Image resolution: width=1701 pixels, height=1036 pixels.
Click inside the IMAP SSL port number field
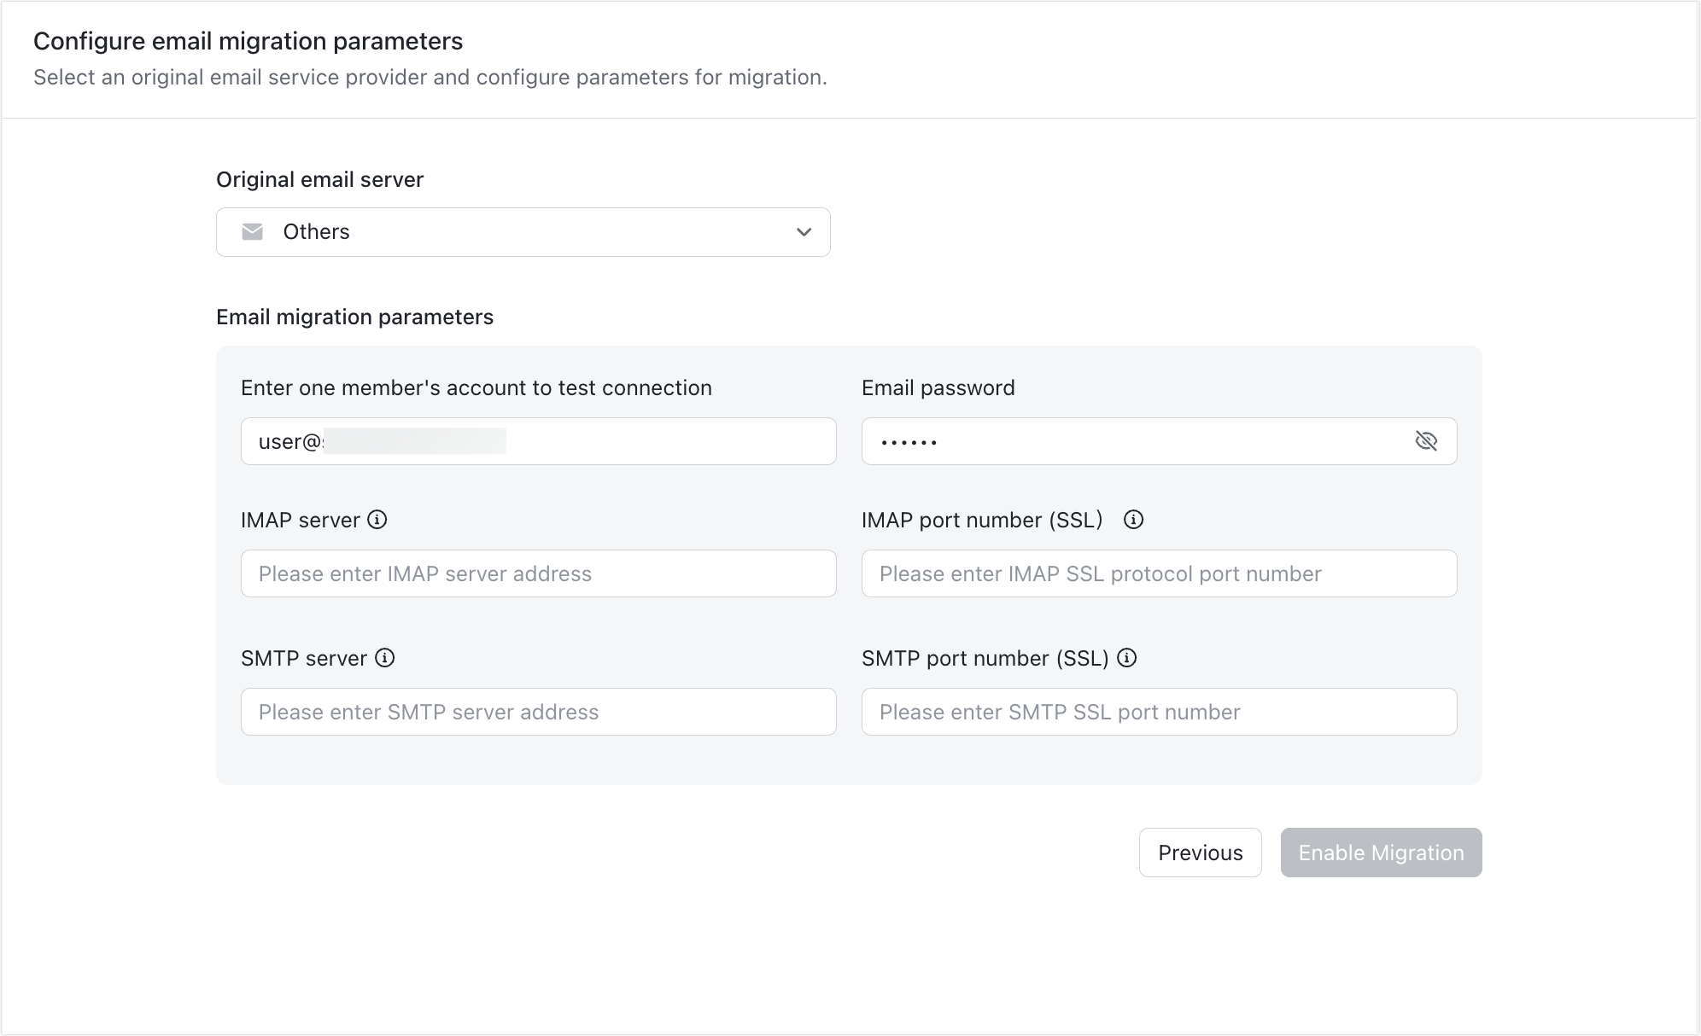[x=1159, y=573]
